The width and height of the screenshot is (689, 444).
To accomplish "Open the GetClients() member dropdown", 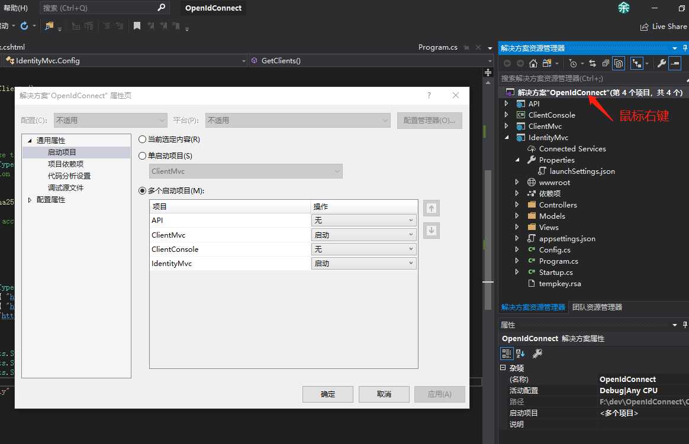I will pos(490,61).
